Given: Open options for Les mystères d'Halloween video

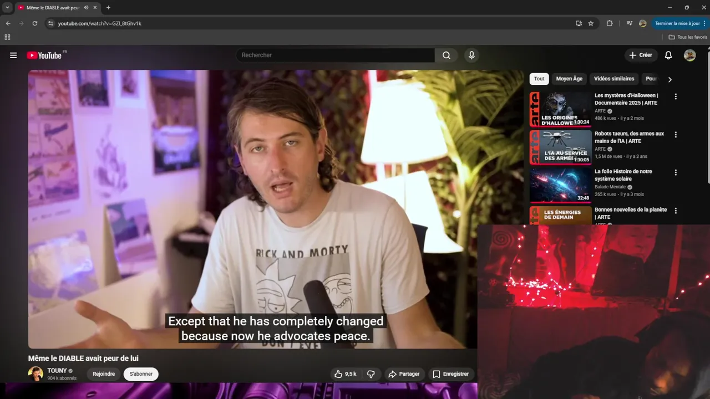Looking at the screenshot, I should coord(676,96).
